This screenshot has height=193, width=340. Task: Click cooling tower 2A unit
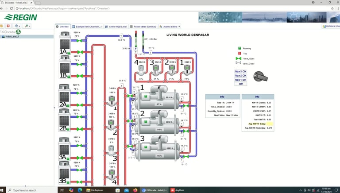(64, 96)
